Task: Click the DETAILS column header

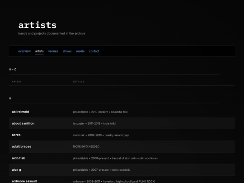Action: coord(79,81)
